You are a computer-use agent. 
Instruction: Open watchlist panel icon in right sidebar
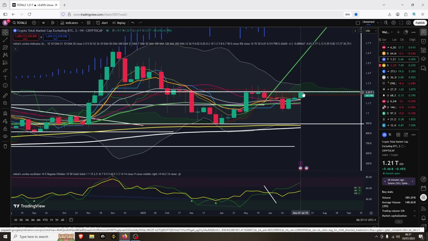[x=423, y=32]
